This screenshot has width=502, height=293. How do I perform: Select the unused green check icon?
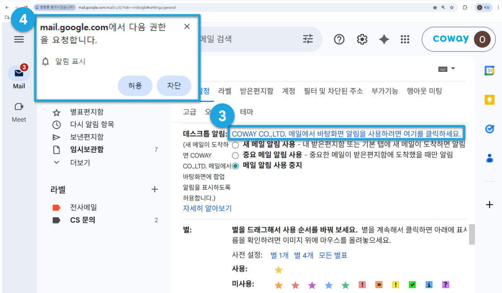coord(413,285)
